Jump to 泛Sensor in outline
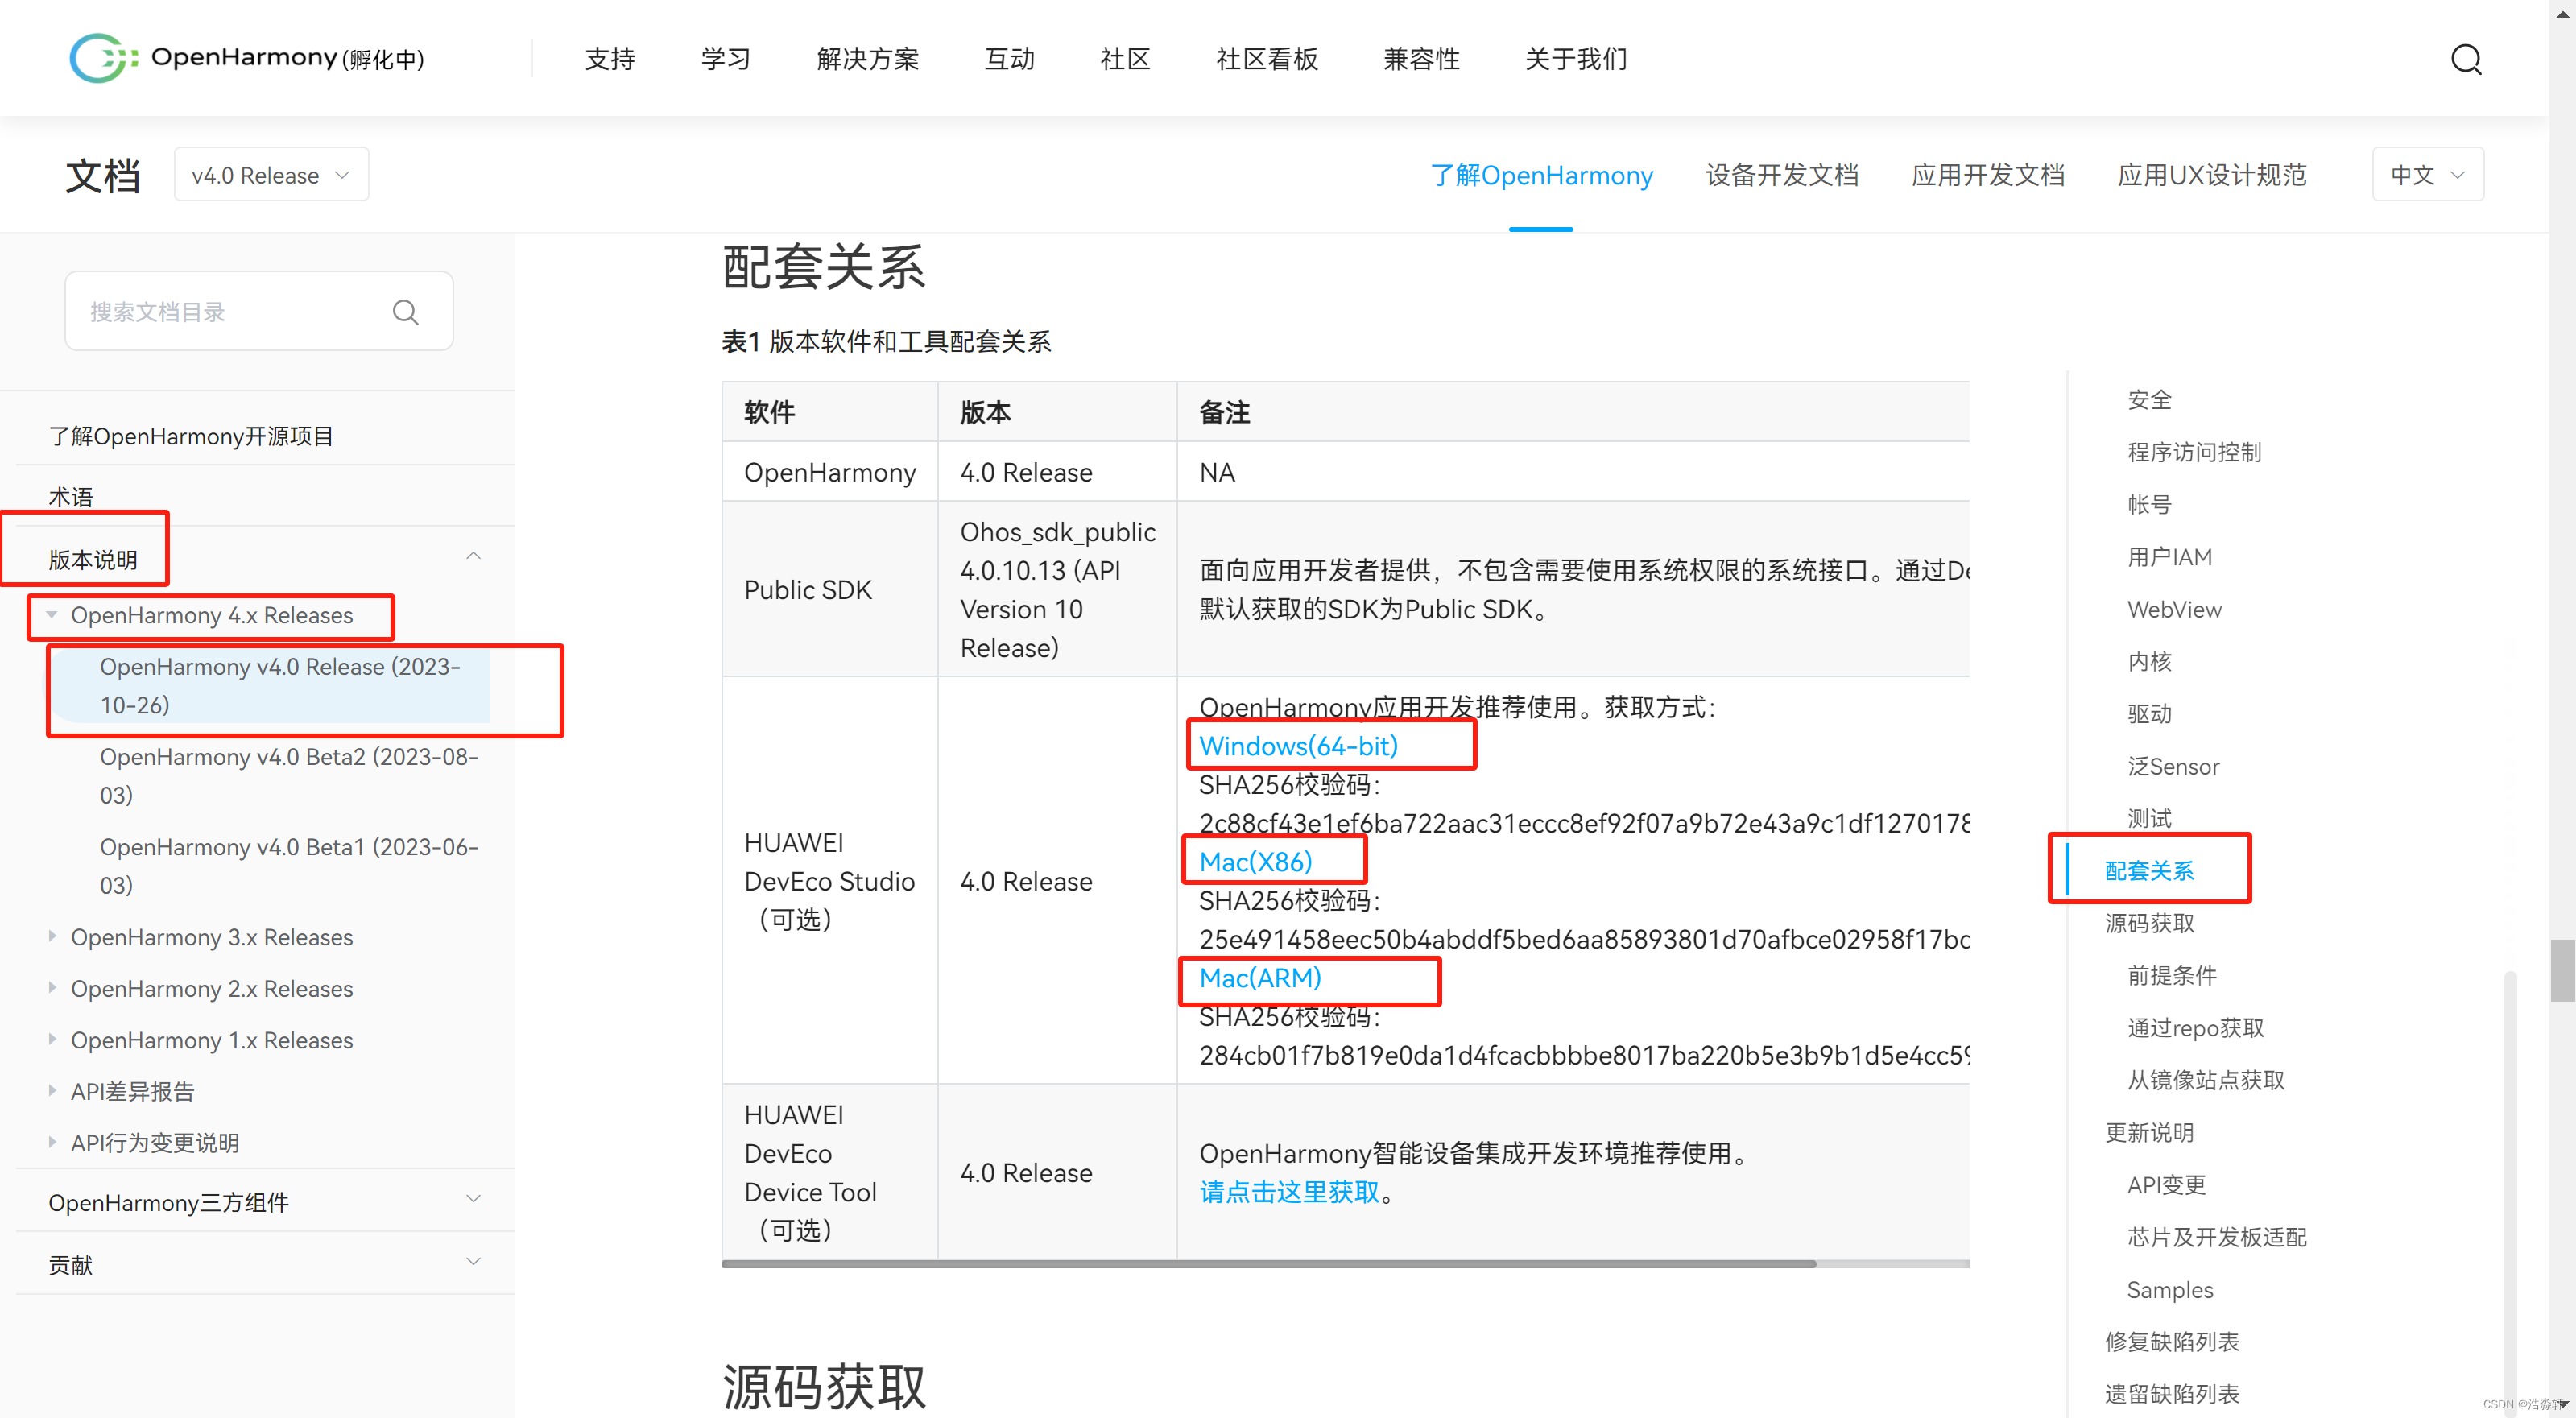Viewport: 2576px width, 1418px height. pyautogui.click(x=2173, y=766)
